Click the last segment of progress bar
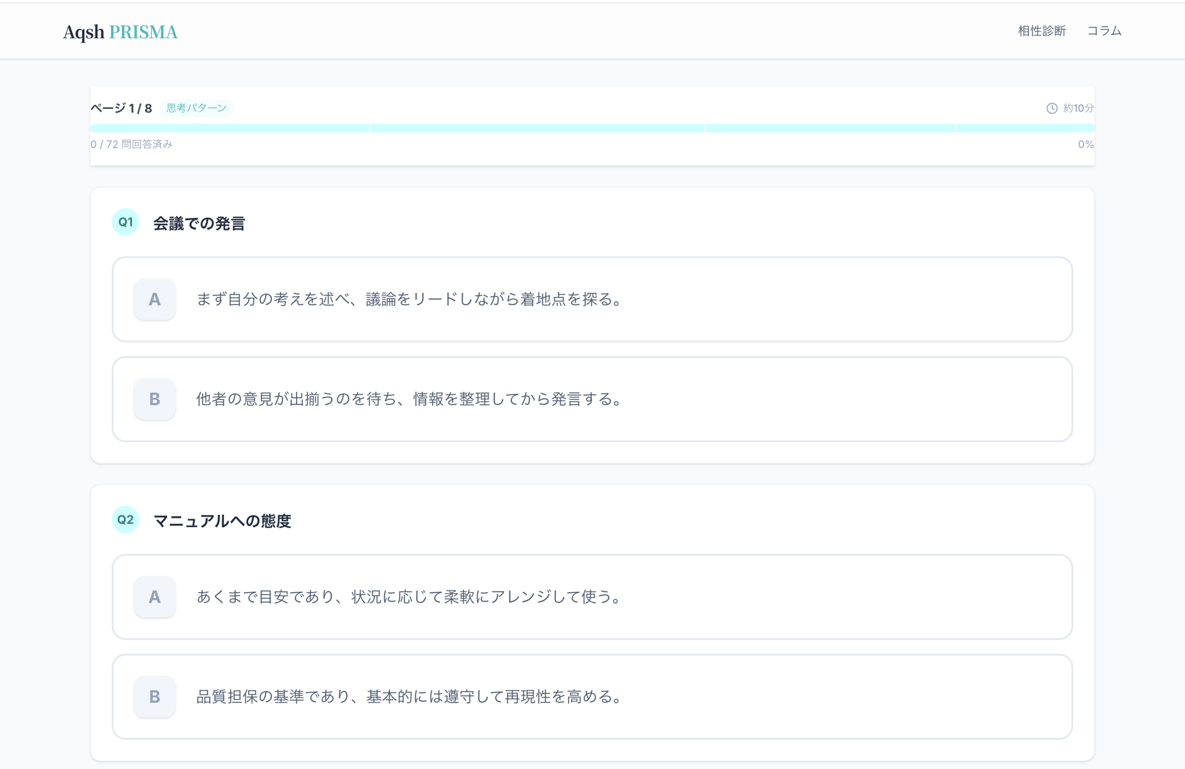The image size is (1185, 769). click(1025, 128)
